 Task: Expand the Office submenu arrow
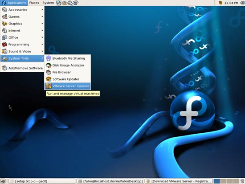42,37
